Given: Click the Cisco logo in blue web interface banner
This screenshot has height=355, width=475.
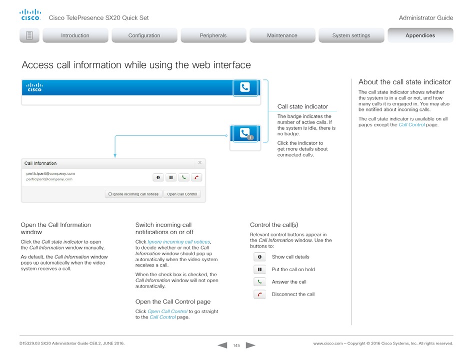Looking at the screenshot, I should click(34, 87).
